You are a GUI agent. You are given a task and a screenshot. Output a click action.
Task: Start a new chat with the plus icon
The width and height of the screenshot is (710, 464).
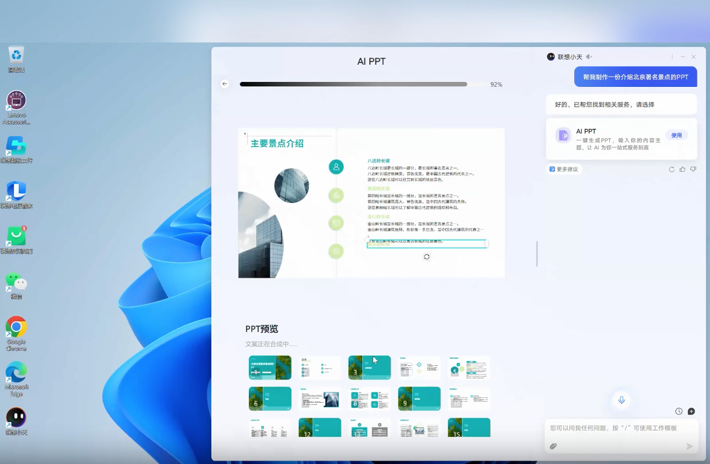[691, 411]
